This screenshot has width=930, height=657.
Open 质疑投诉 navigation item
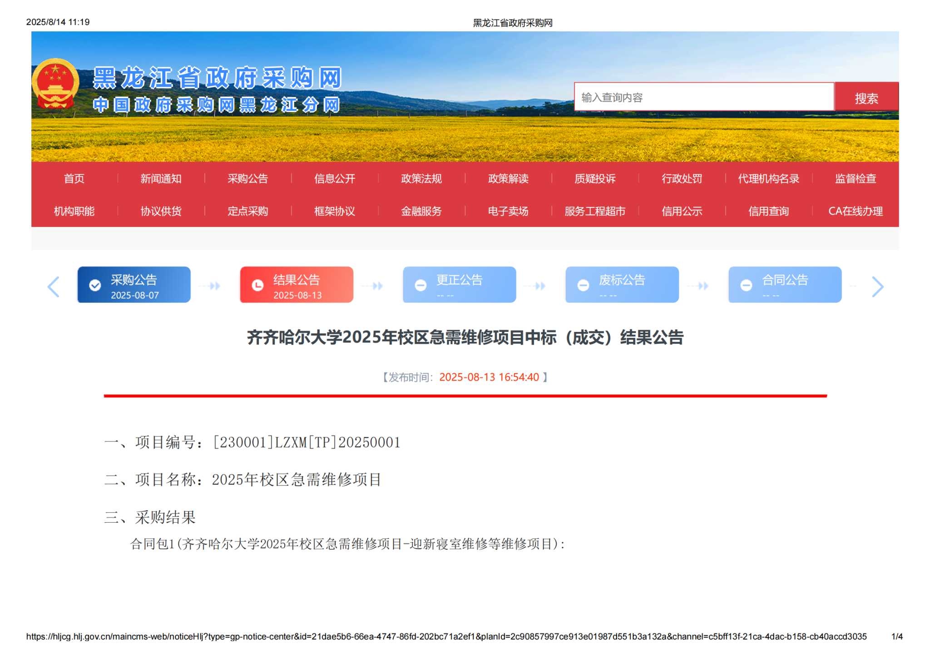(x=595, y=178)
